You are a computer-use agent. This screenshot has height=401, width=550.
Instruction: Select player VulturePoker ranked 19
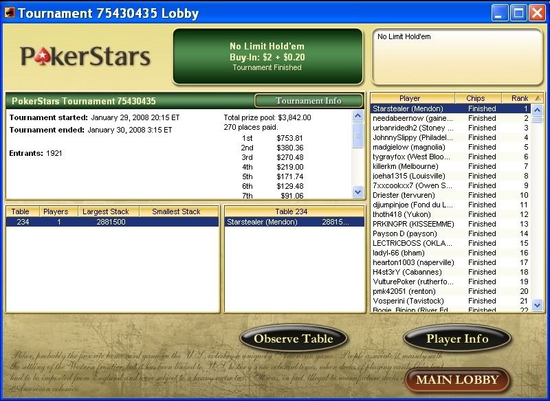(x=451, y=282)
